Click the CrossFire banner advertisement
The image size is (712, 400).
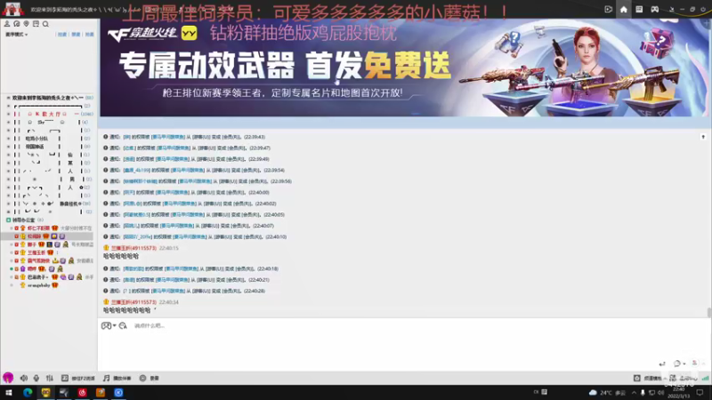[x=404, y=68]
